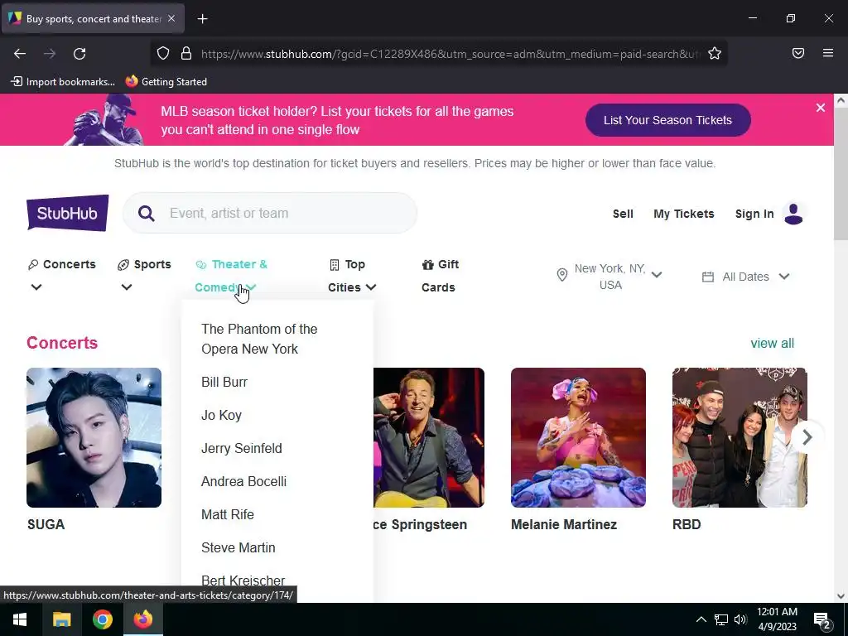Click the taskbar clock showing 12:01 AM
848x636 pixels.
(777, 619)
